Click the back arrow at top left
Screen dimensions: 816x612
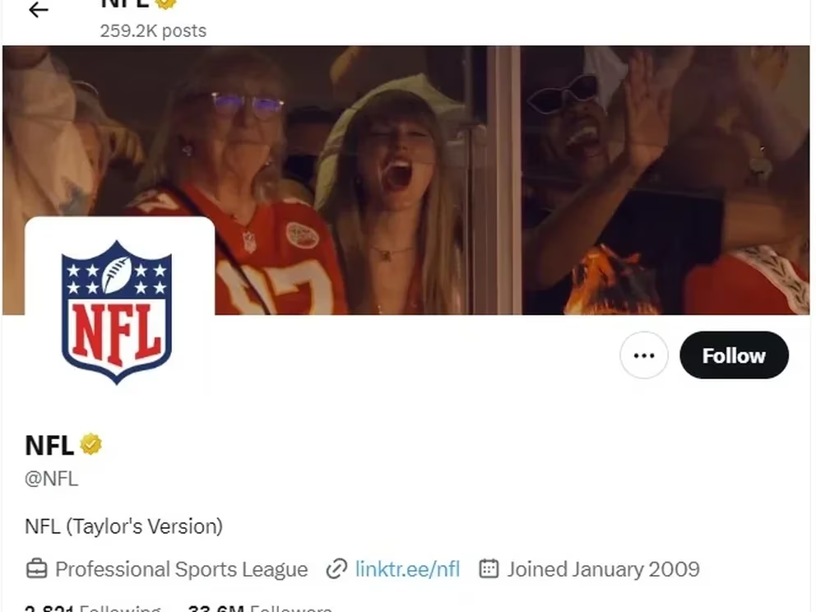pos(38,10)
